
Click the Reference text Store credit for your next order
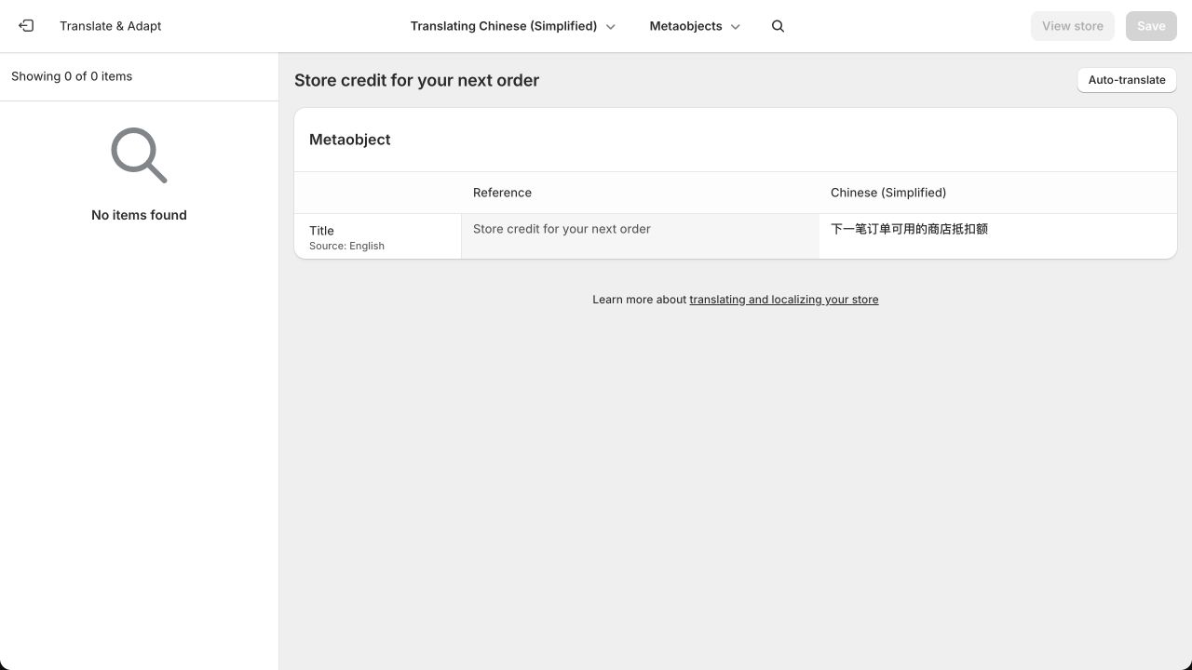tap(562, 229)
